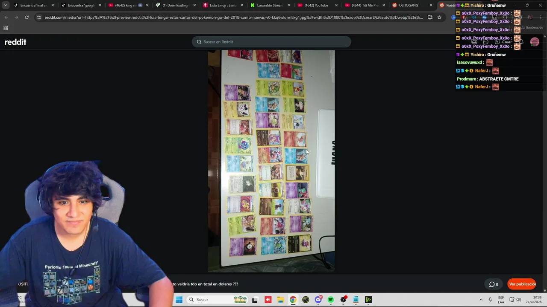Viewport: 547px width, 307px height.
Task: Click 'laacovuwuxd' chat username
Action: pos(470,63)
